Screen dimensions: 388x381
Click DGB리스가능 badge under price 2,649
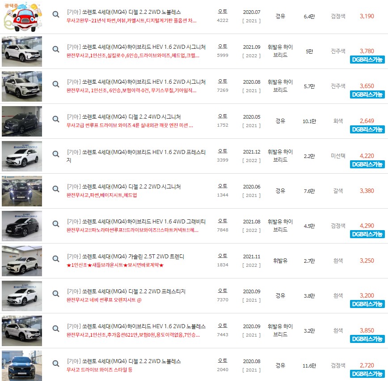[x=367, y=130]
